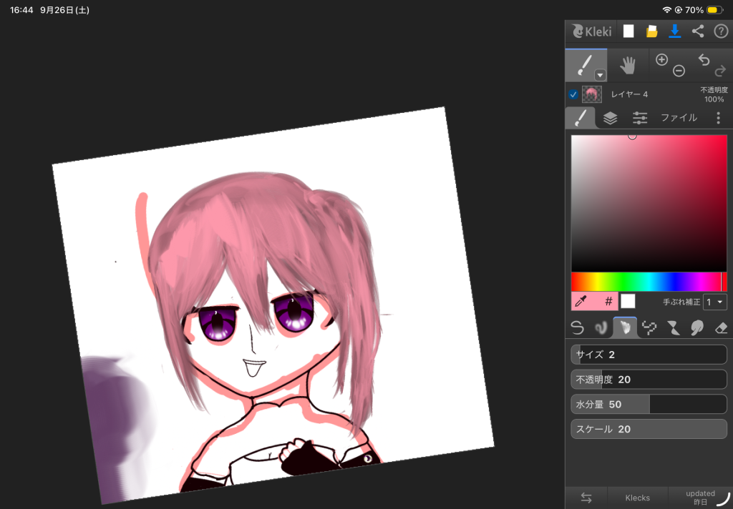Zoom in with the plus magnifier

click(x=661, y=60)
